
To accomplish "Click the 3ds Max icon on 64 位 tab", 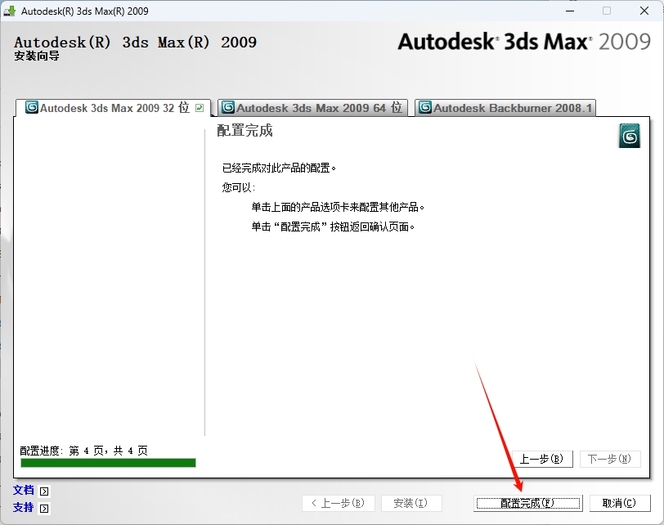I will click(228, 108).
